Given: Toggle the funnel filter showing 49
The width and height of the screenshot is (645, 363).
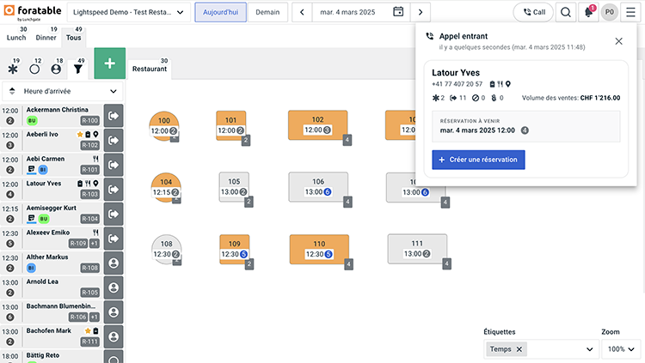Looking at the screenshot, I should [x=77, y=68].
